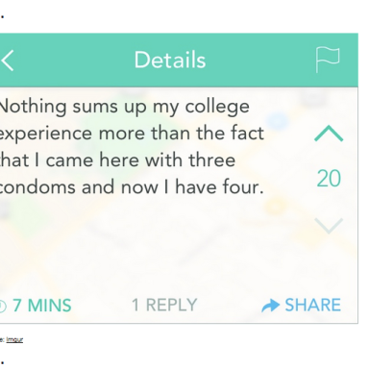
Task: Open the 1 REPLY thread
Action: click(164, 305)
